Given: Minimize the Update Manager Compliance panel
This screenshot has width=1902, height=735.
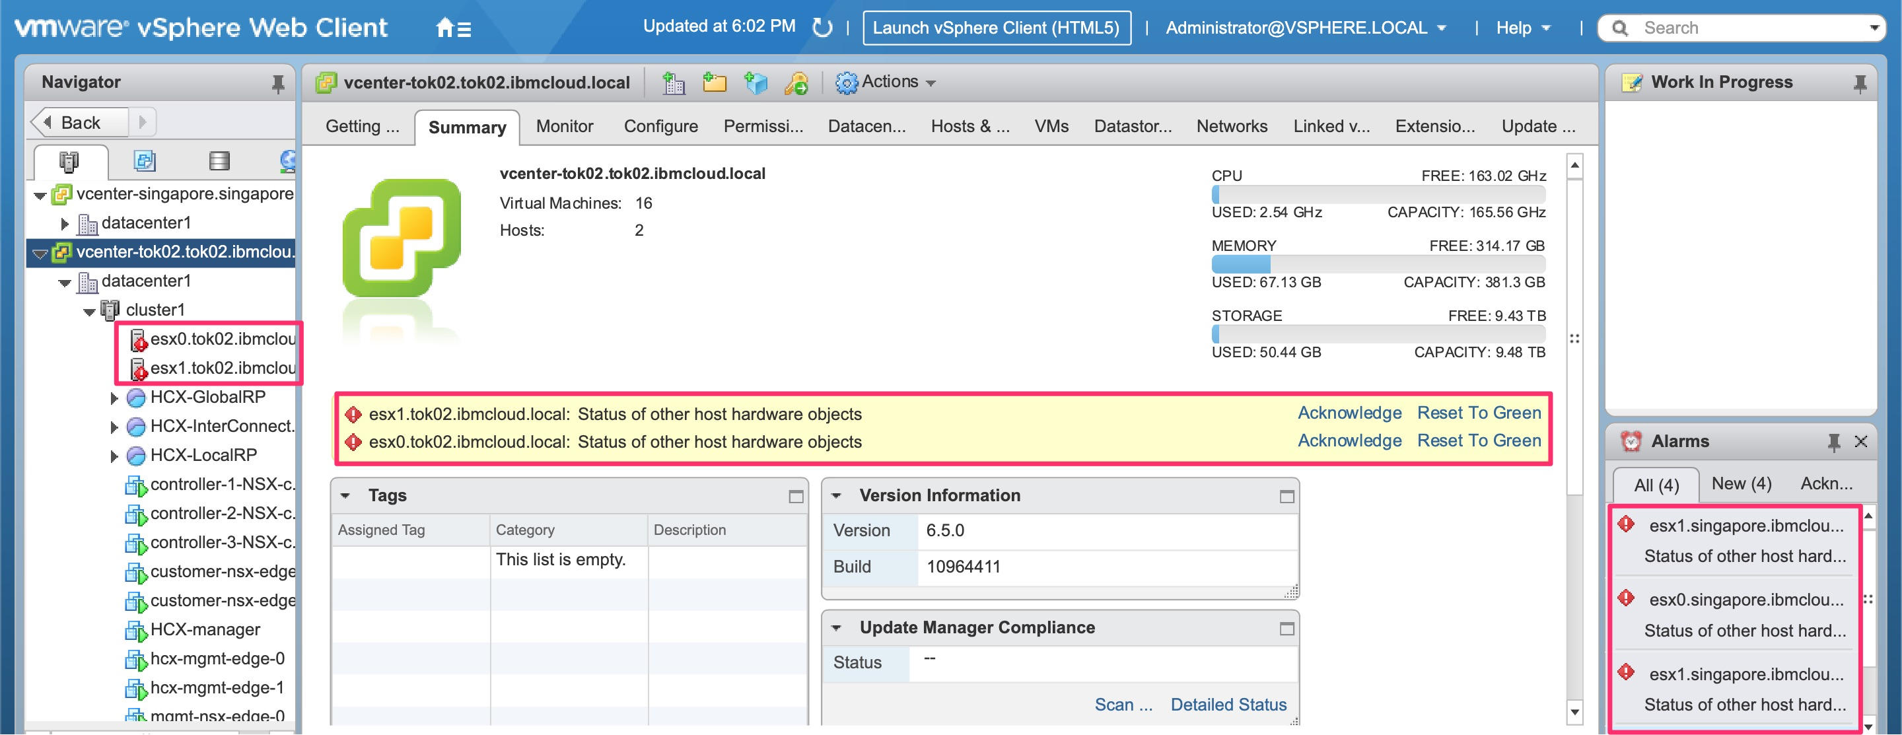Looking at the screenshot, I should coord(1286,629).
